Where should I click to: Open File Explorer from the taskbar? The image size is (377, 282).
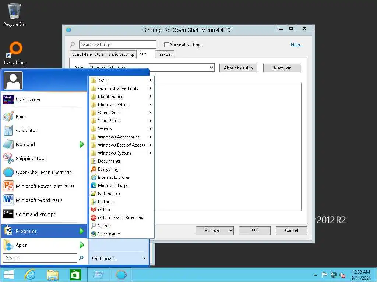[x=53, y=275]
